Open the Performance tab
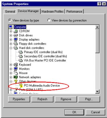The height and width of the screenshot is (118, 107). (74, 11)
